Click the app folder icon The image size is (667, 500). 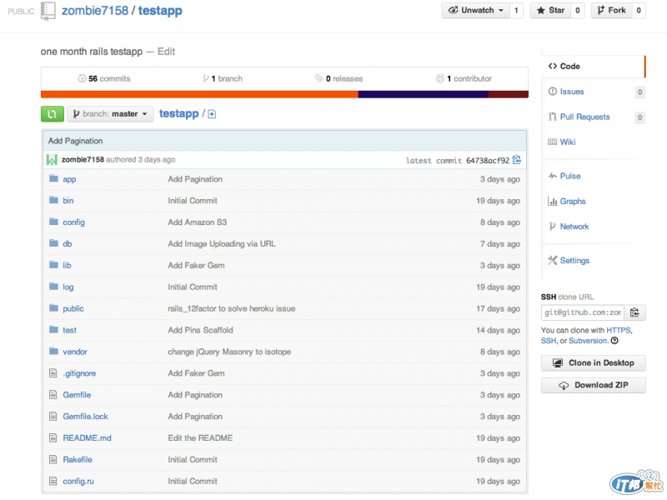click(53, 178)
